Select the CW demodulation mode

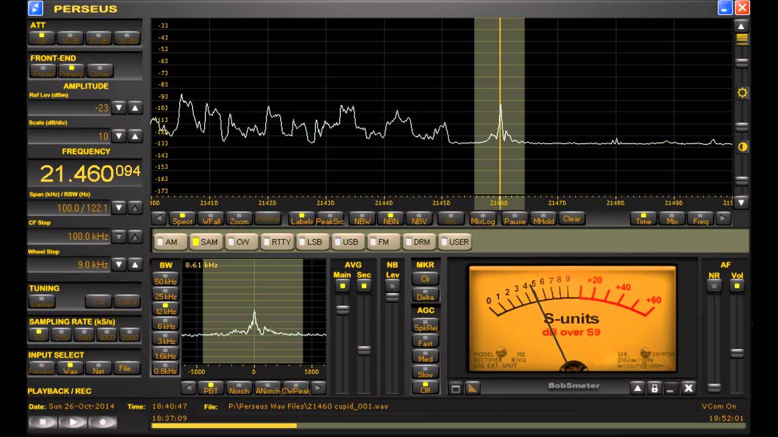click(242, 242)
